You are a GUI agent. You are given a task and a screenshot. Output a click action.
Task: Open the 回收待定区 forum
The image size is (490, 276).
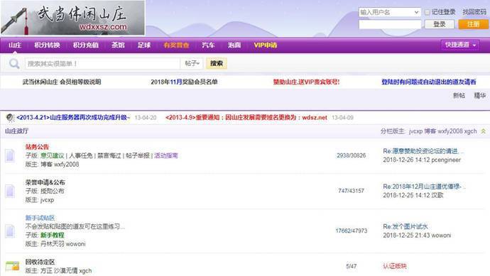40,262
